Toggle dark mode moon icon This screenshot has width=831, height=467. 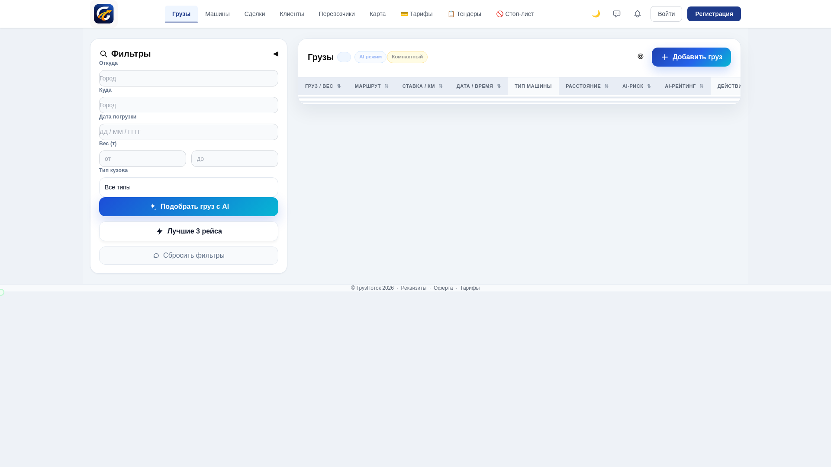click(x=596, y=14)
